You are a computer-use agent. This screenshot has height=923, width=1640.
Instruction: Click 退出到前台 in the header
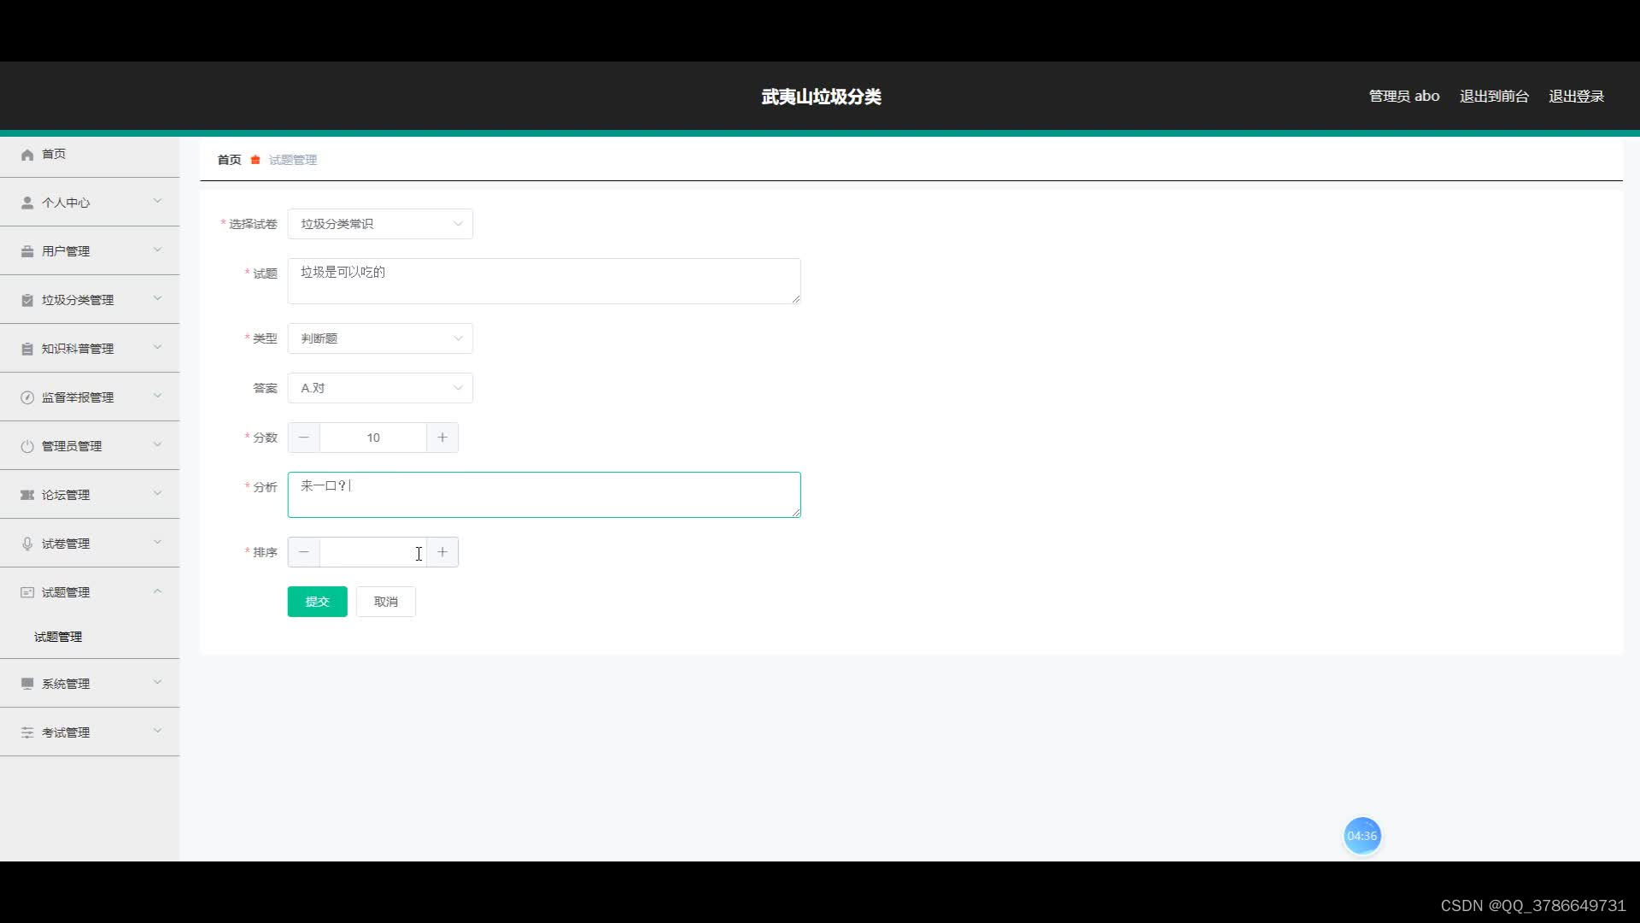[x=1494, y=97]
